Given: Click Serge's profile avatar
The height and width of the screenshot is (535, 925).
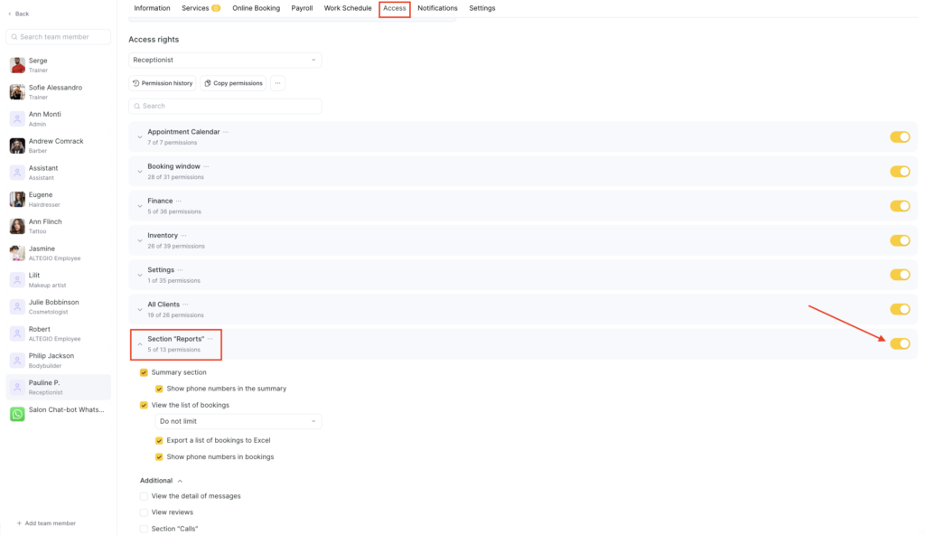Looking at the screenshot, I should (17, 65).
